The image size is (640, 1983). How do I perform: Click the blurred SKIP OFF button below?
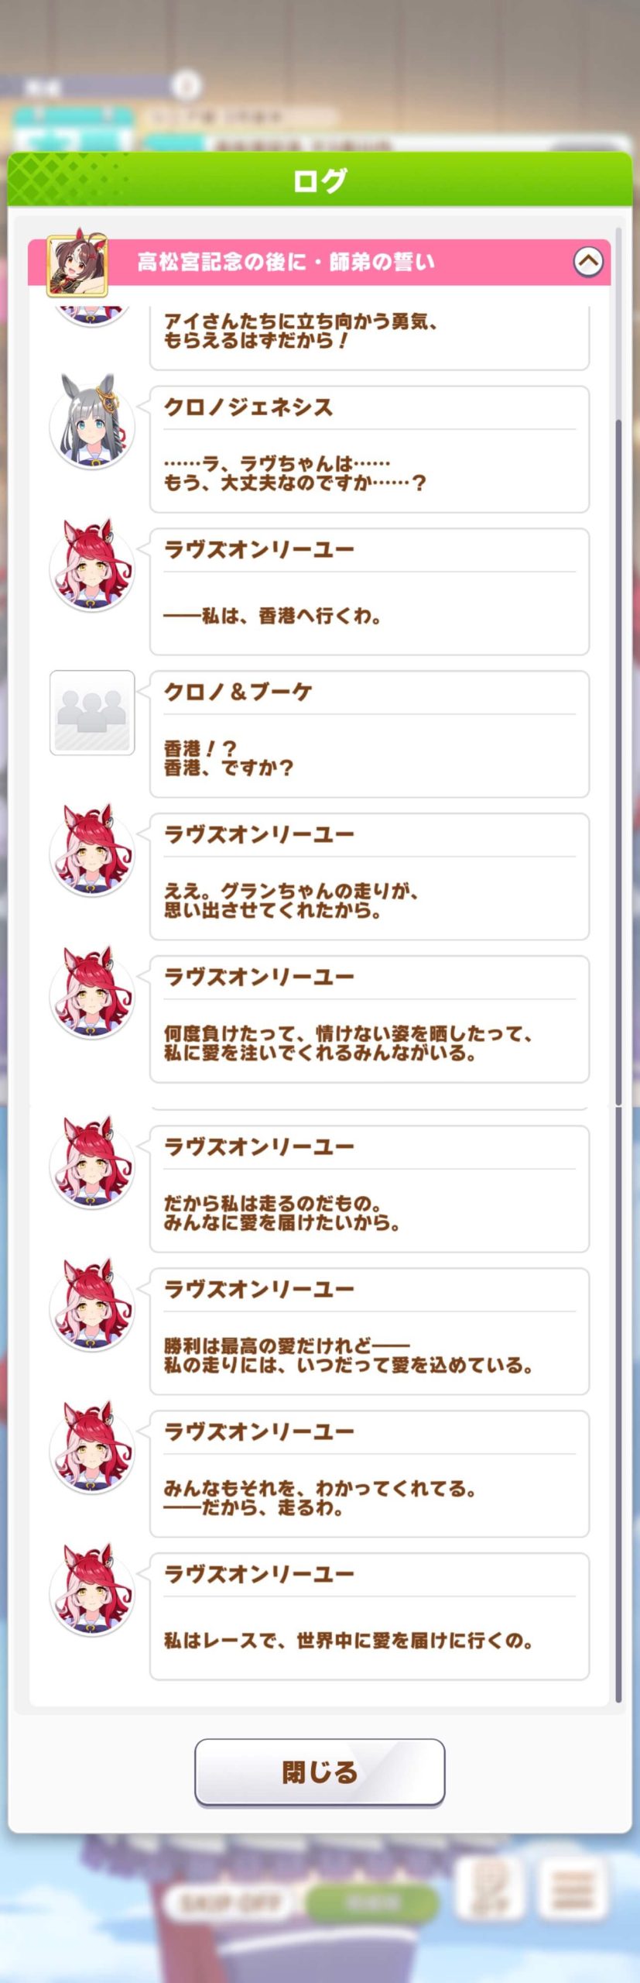pos(230,1902)
